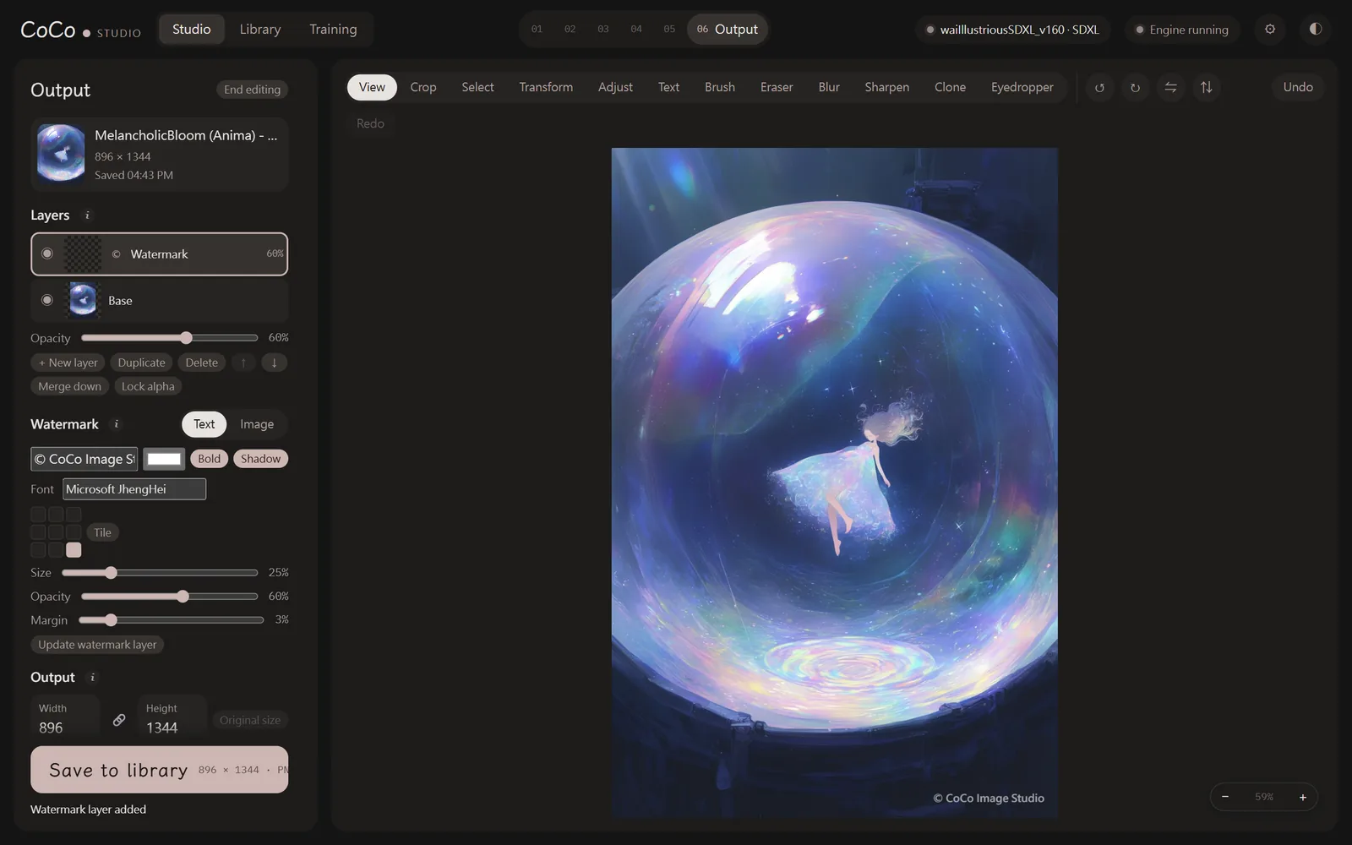Image resolution: width=1352 pixels, height=845 pixels.
Task: Enable Tile watermark mode
Action: coord(102,532)
